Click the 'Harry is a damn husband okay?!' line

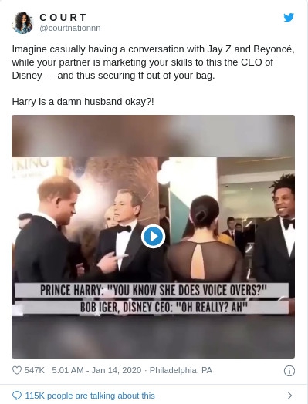(x=83, y=102)
